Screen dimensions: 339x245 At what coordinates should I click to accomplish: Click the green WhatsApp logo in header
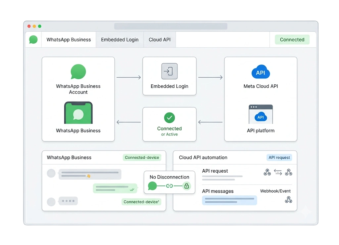click(33, 39)
